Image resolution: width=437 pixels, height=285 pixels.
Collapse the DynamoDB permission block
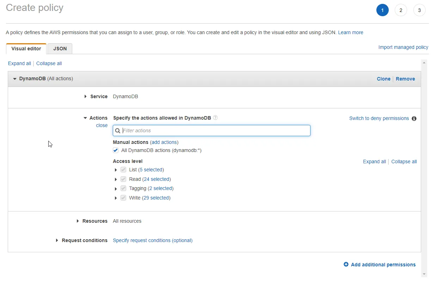[14, 78]
